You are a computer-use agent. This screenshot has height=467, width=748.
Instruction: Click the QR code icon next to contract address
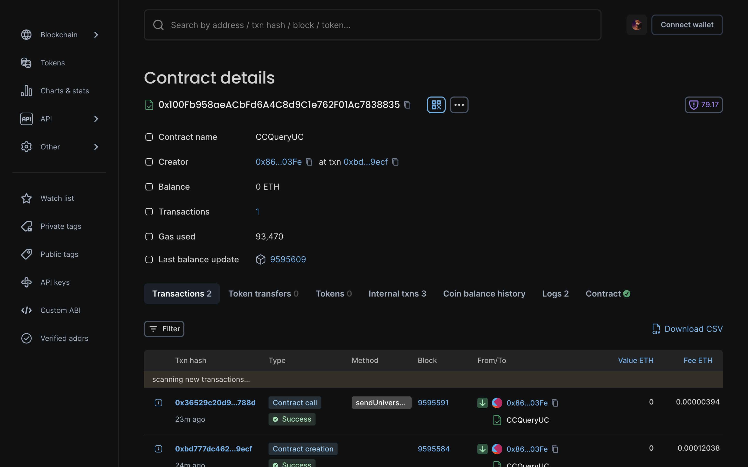click(x=436, y=105)
